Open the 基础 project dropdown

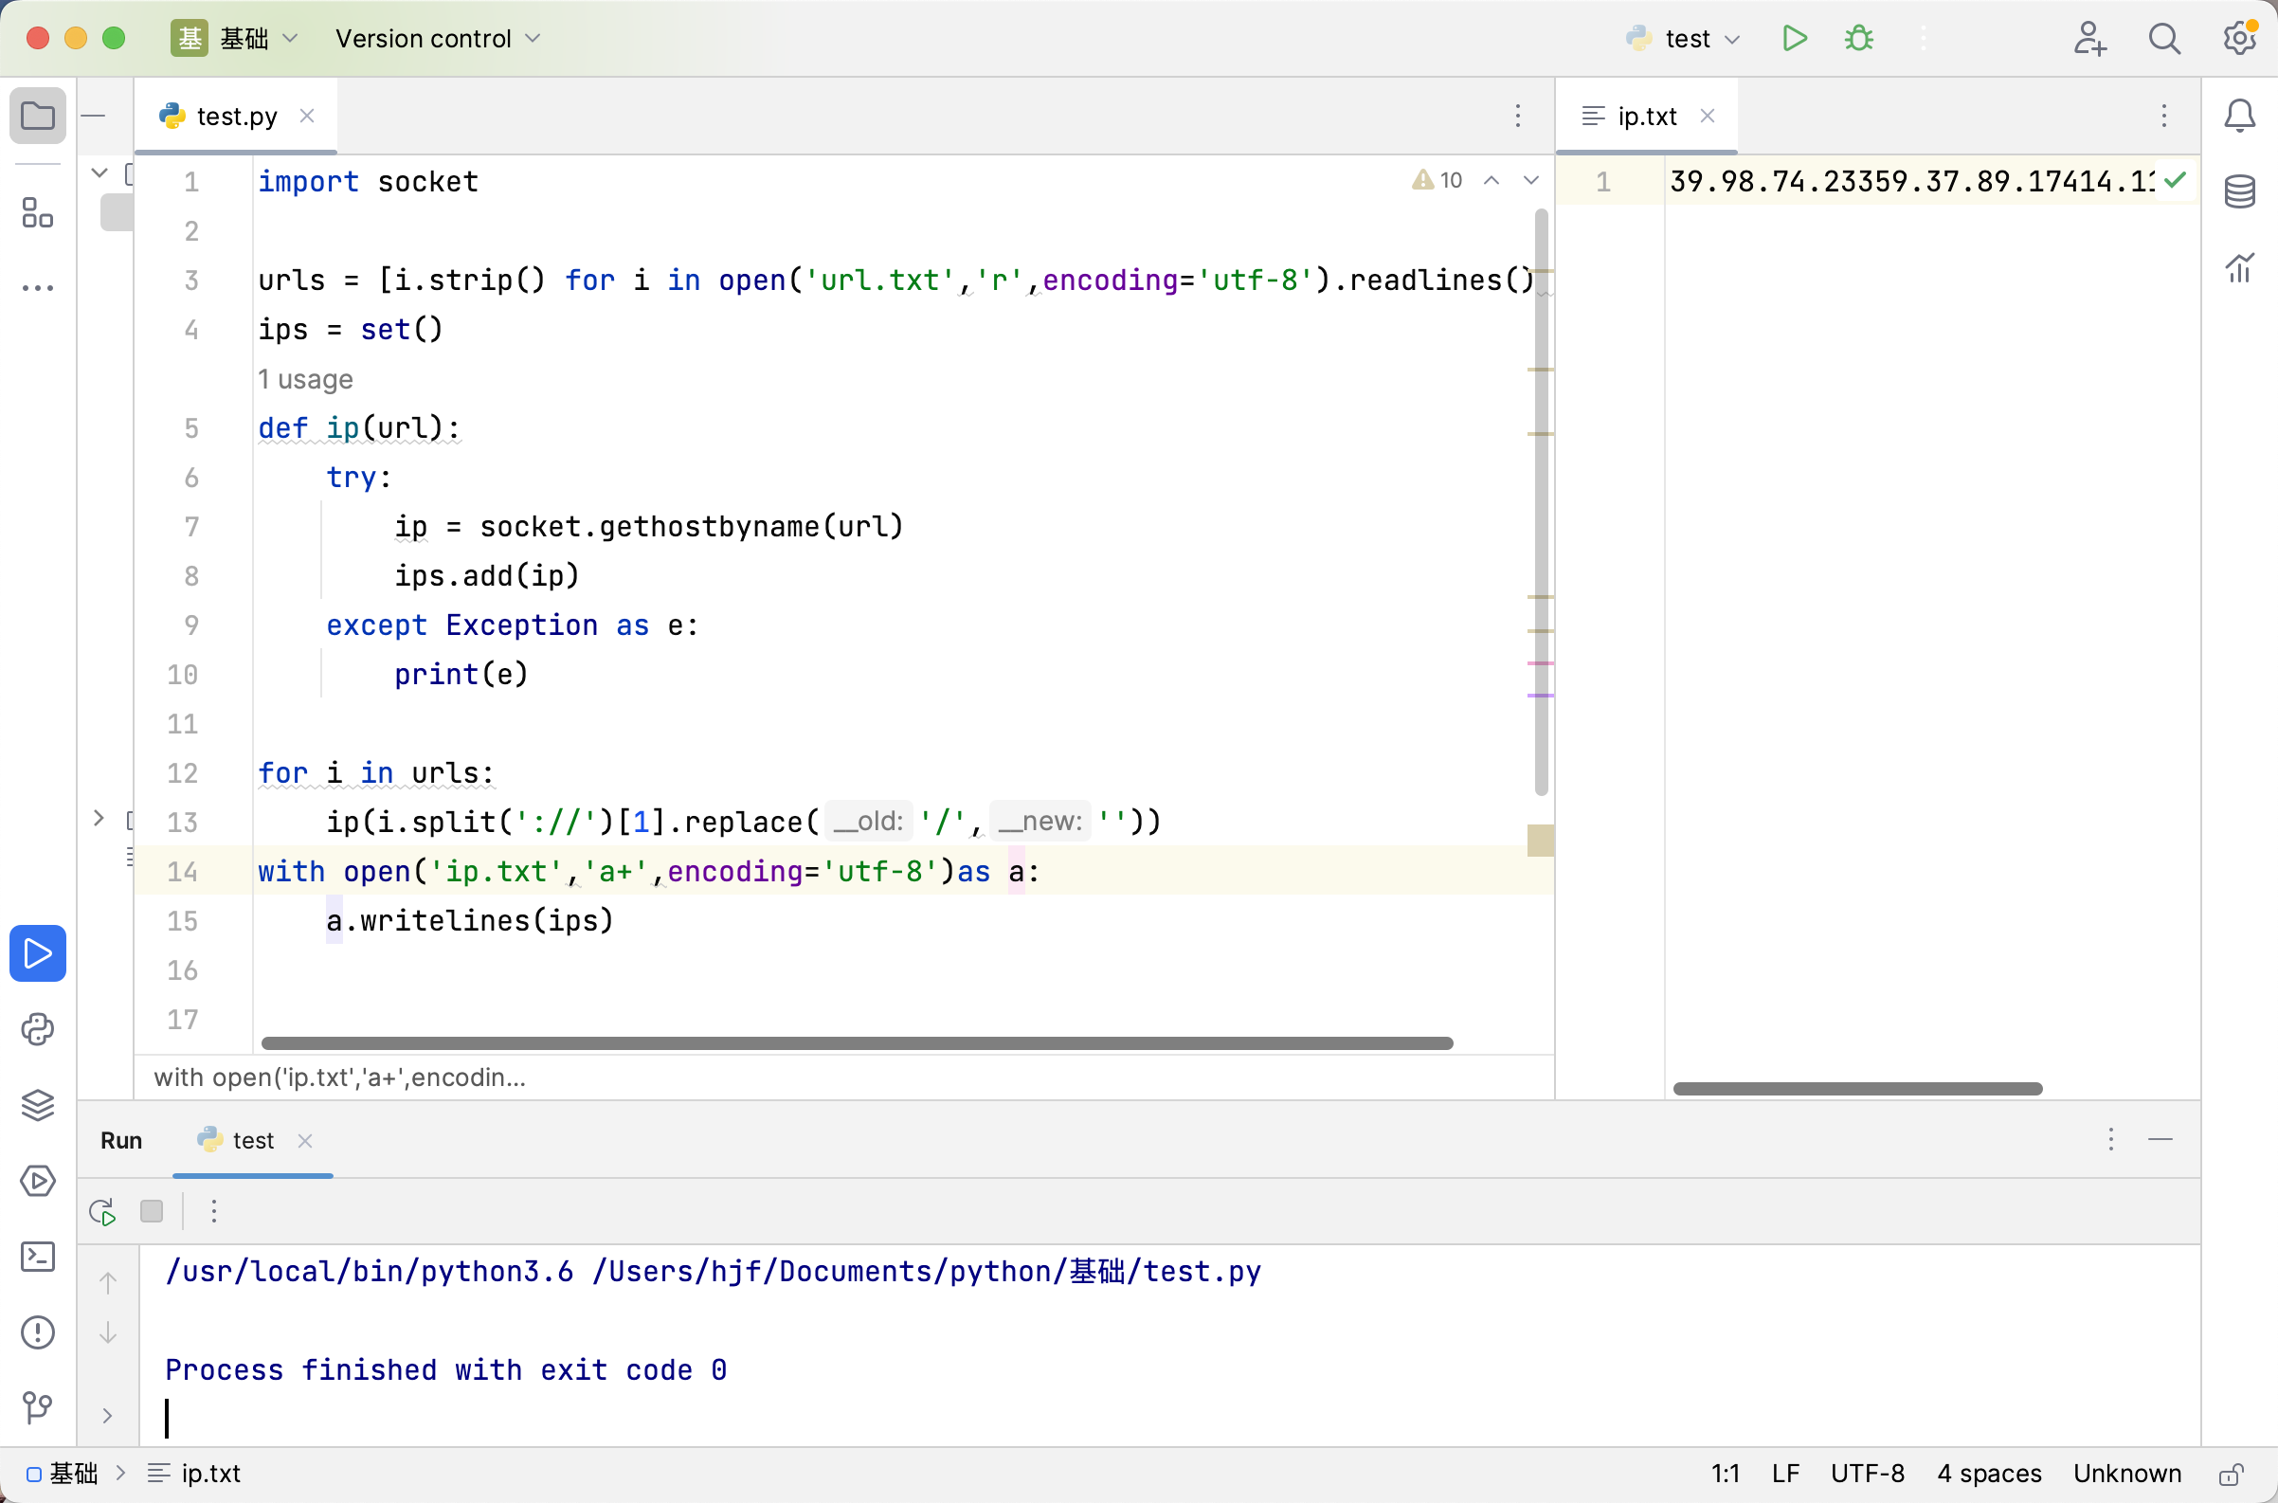coord(236,38)
